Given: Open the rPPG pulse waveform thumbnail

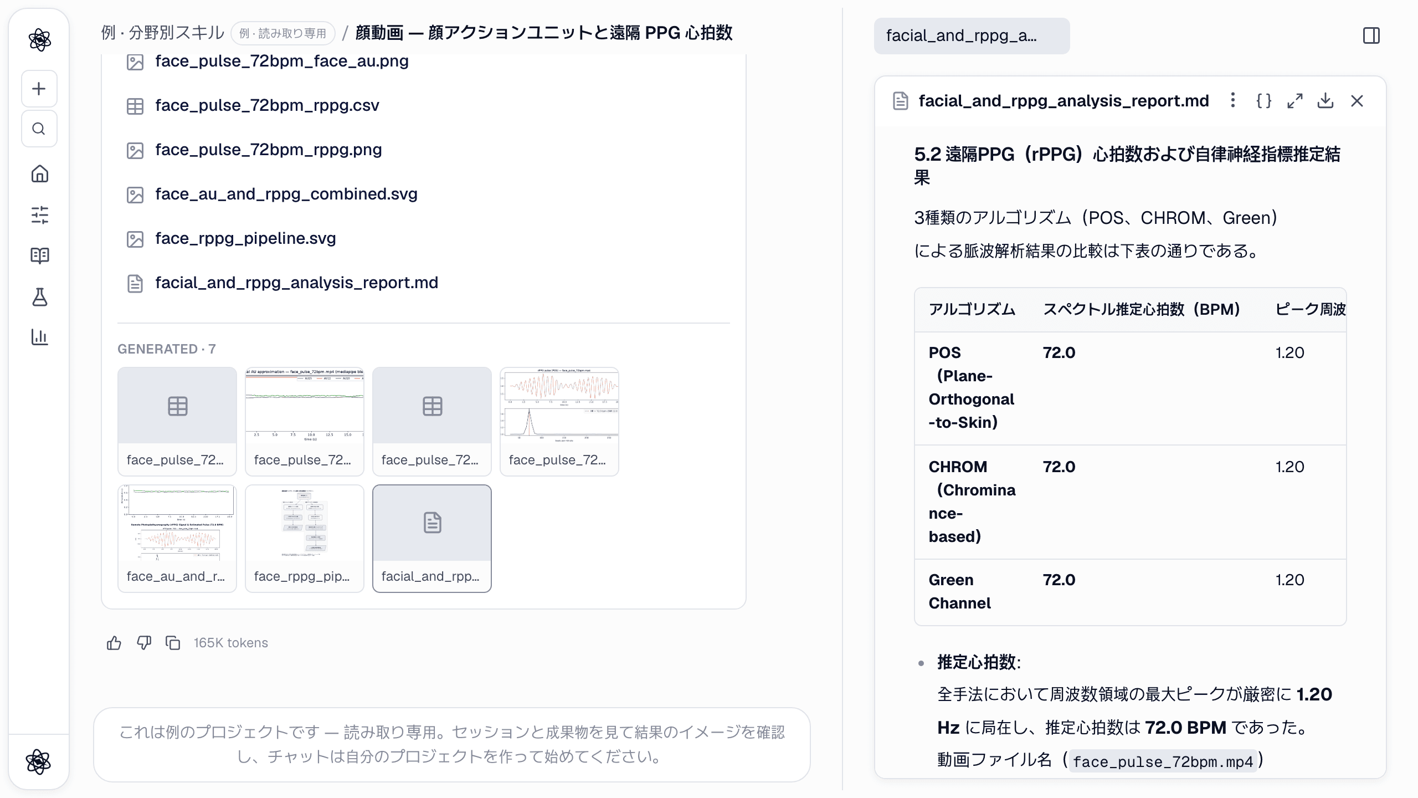Looking at the screenshot, I should pyautogui.click(x=559, y=421).
